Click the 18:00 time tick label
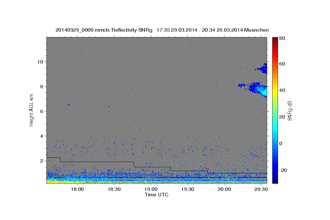This screenshot has width=330, height=220. coord(77,190)
